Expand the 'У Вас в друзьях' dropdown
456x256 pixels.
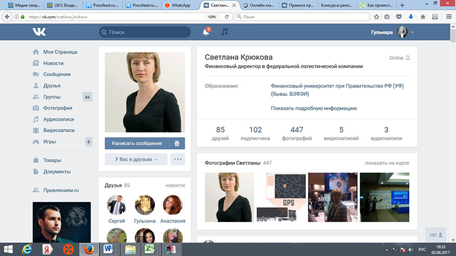tap(136, 159)
